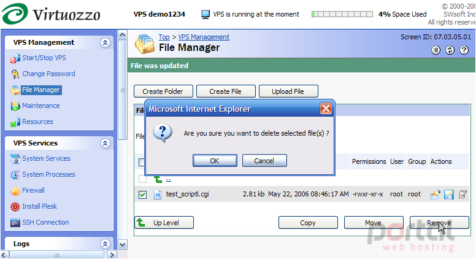The width and height of the screenshot is (476, 259).
Task: Click the Create File button
Action: point(226,91)
